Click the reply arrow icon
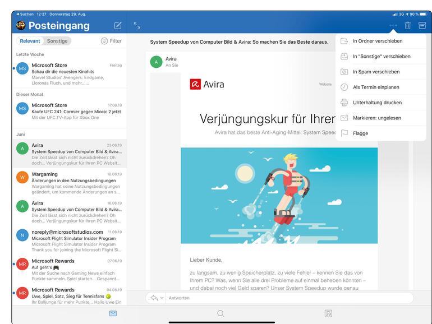The image size is (432, 324). click(x=154, y=298)
